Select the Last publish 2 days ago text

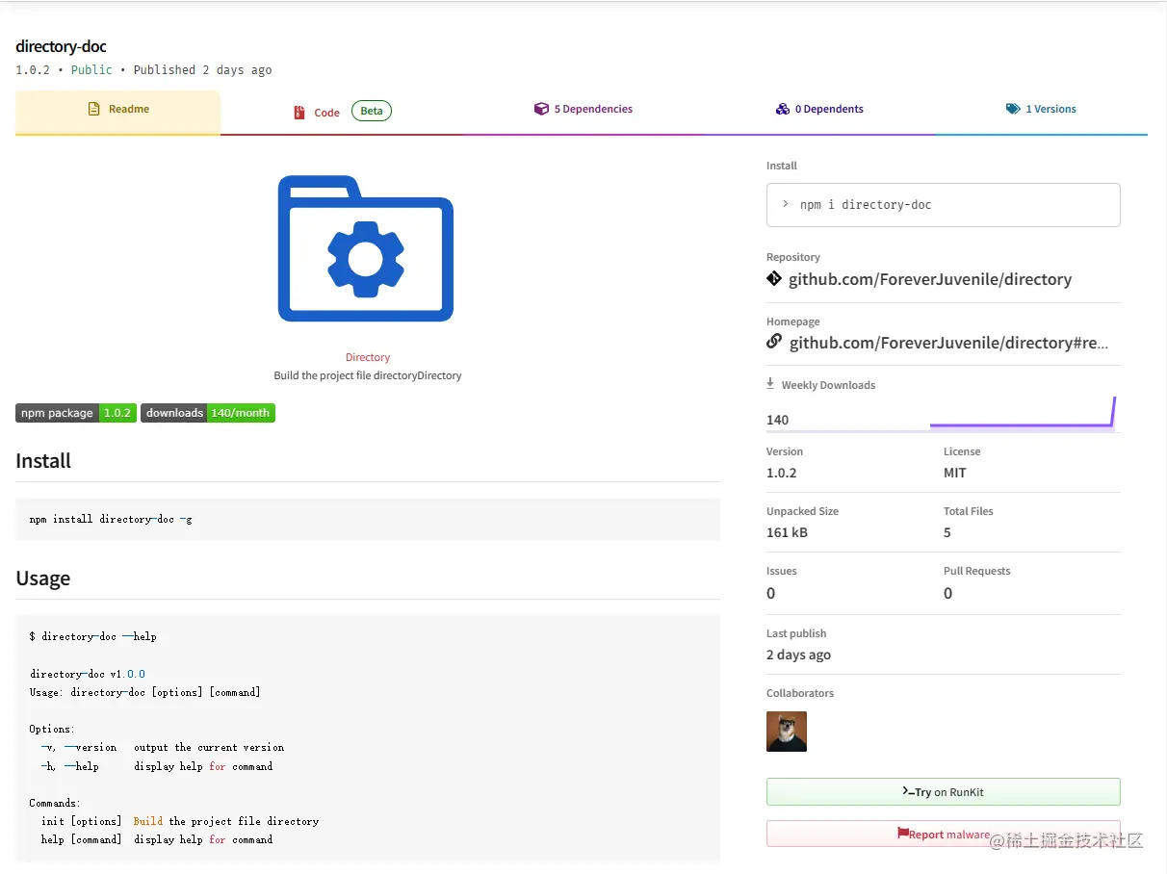click(x=798, y=655)
